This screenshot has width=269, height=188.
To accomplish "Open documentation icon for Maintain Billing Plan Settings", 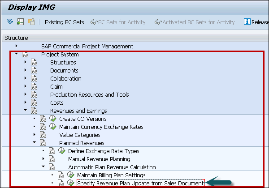I will (x=61, y=175).
